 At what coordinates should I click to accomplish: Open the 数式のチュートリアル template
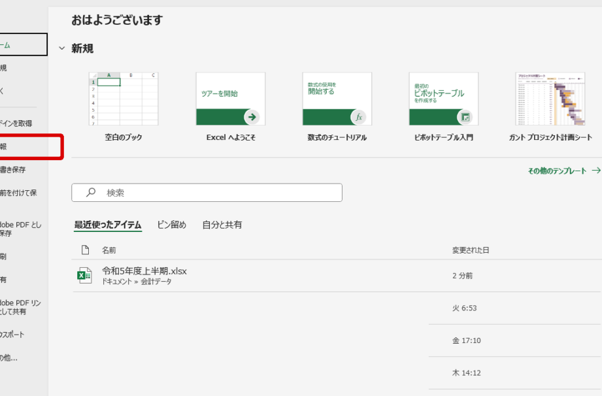click(x=337, y=99)
